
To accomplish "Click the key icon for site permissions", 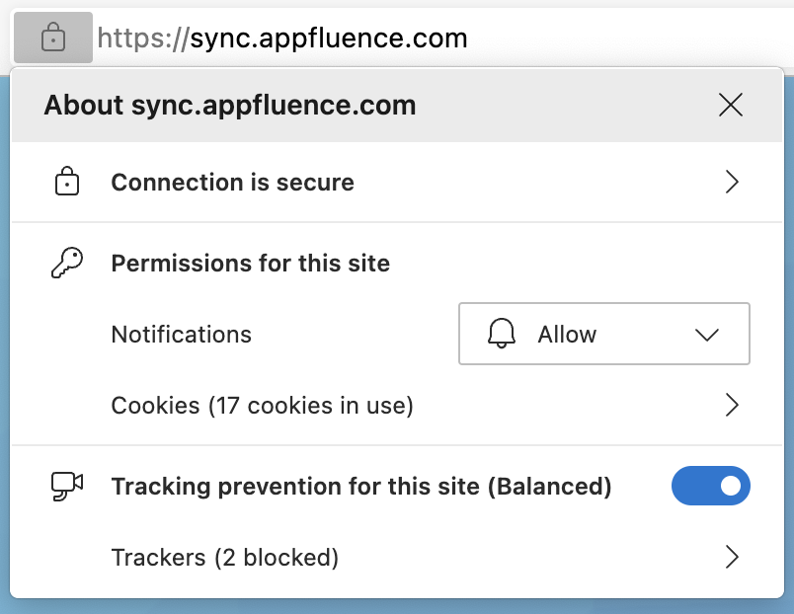I will click(66, 264).
